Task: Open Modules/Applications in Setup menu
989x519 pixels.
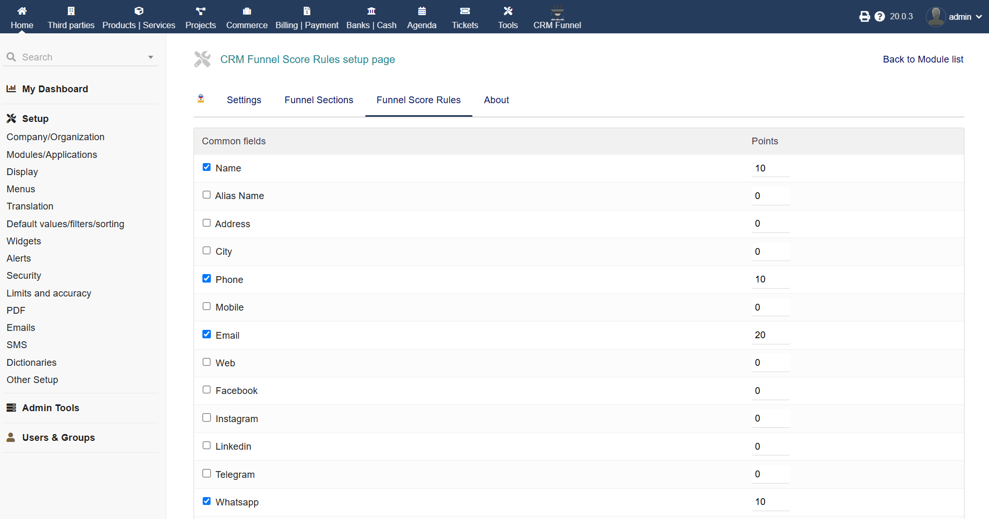Action: 52,155
